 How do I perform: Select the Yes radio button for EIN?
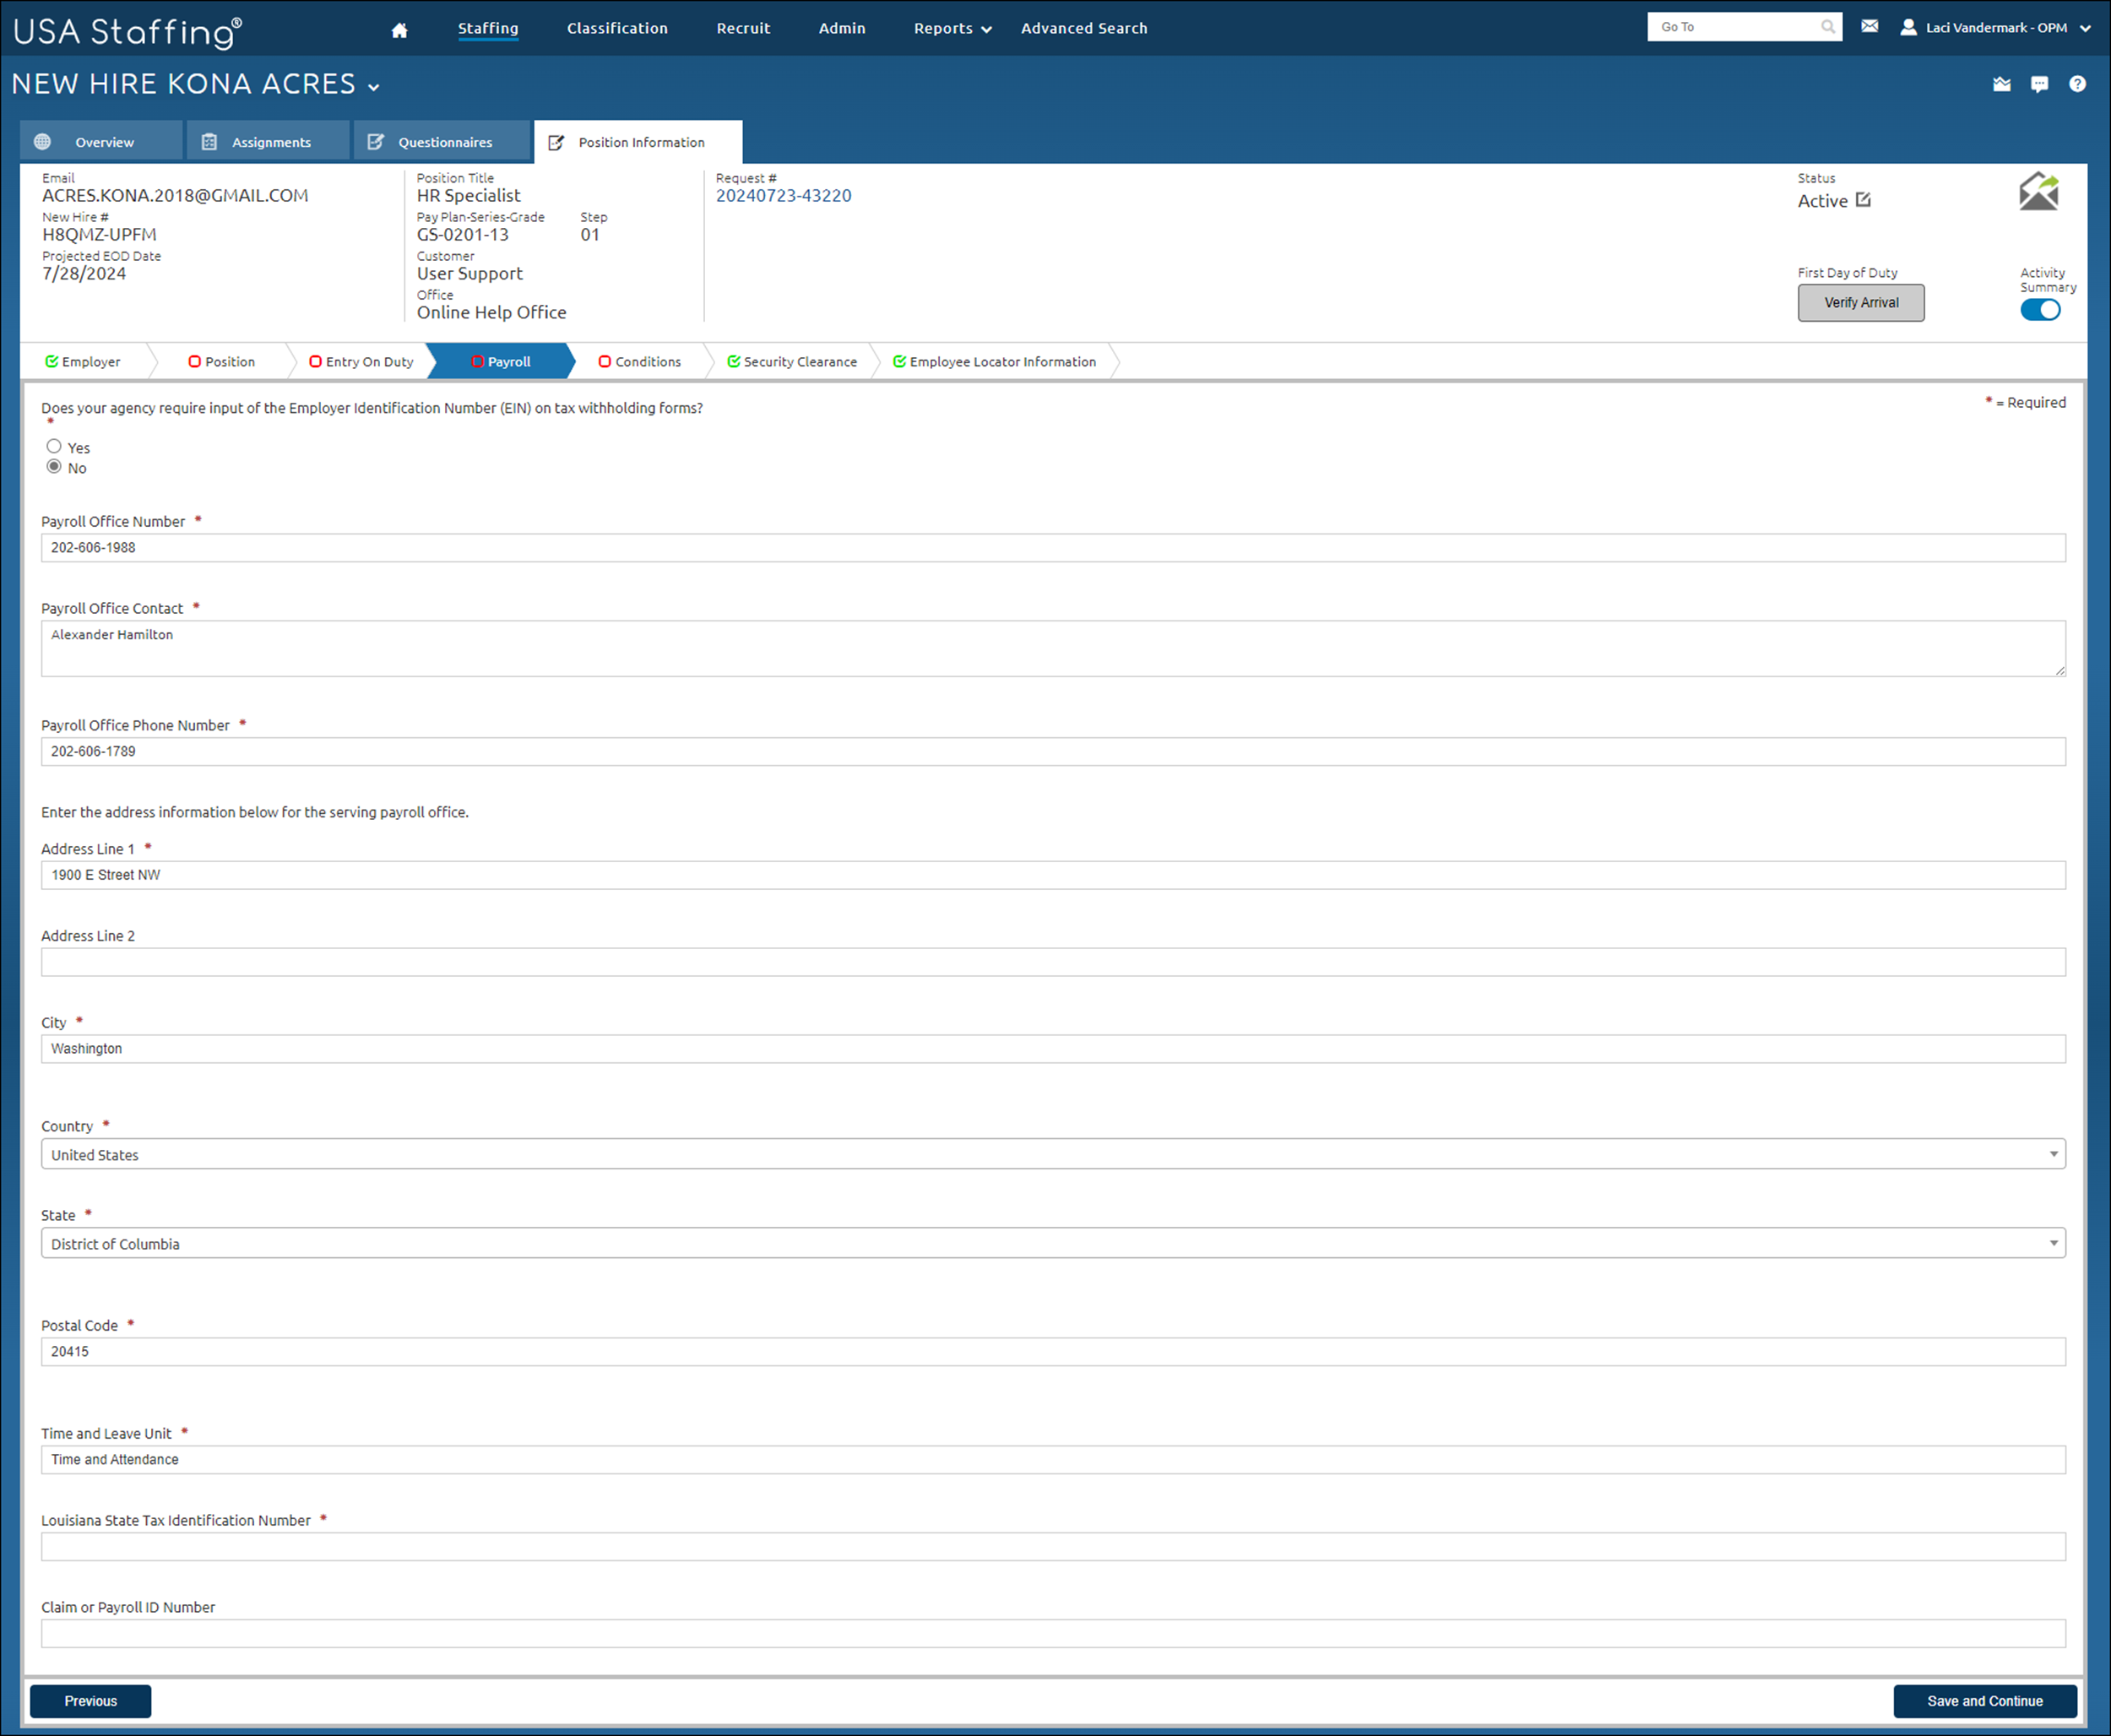pos(54,446)
